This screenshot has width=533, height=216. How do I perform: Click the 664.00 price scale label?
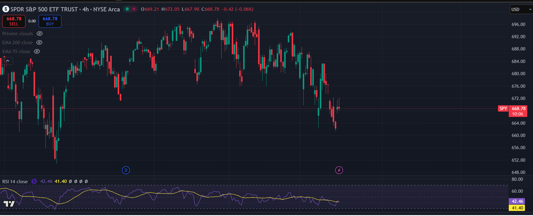(518, 123)
